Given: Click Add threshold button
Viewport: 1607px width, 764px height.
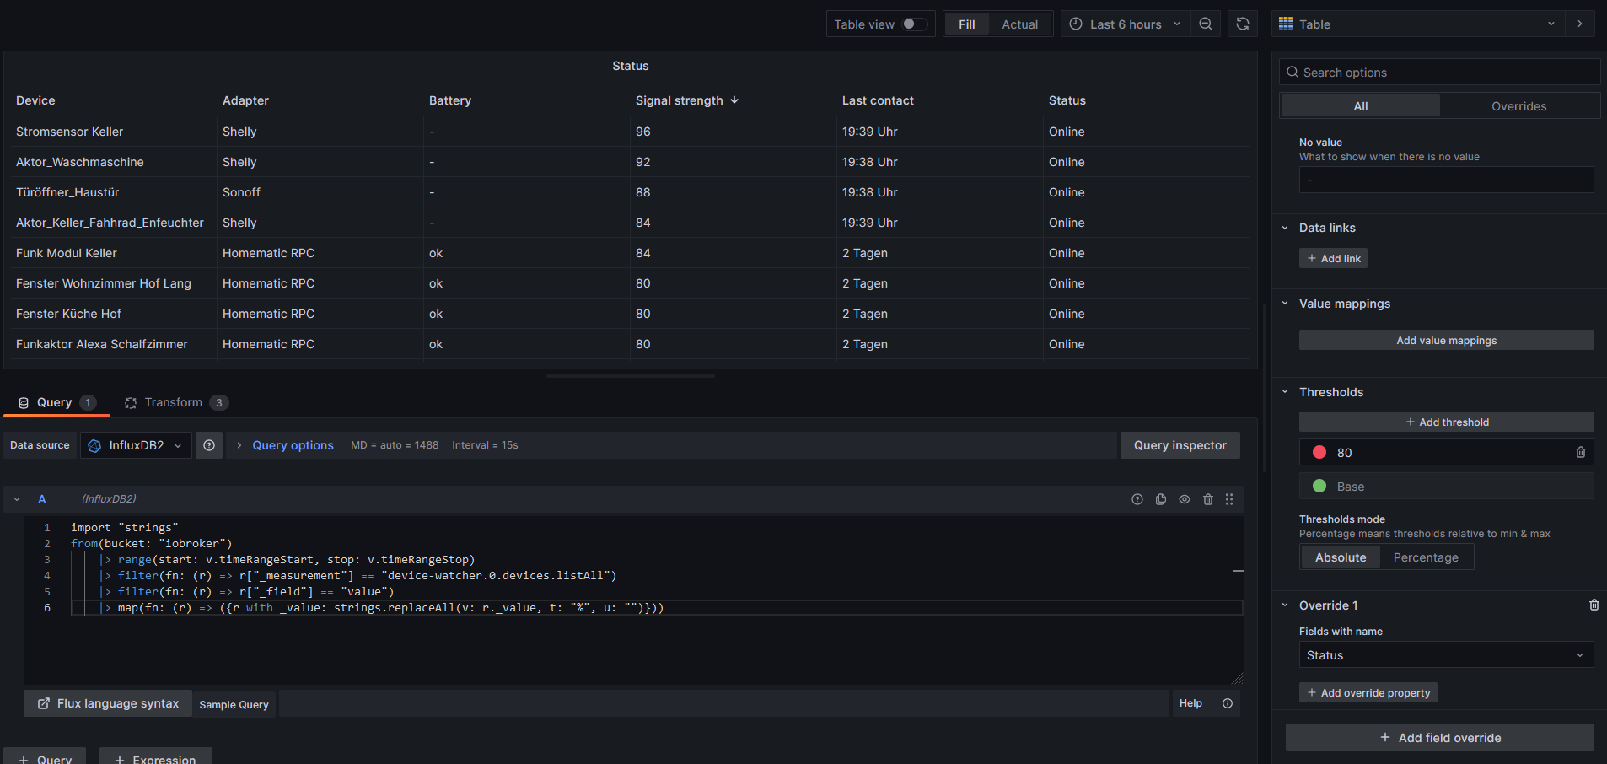Looking at the screenshot, I should 1447,422.
